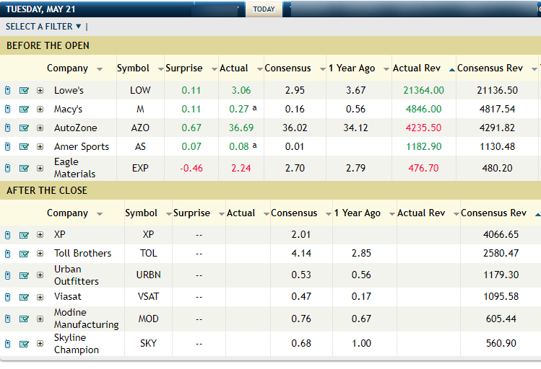Sort After the Close by Actual Rev
This screenshot has width=541, height=369.
428,213
